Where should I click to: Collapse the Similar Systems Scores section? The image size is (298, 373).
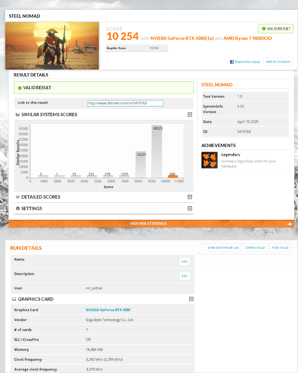tap(190, 115)
